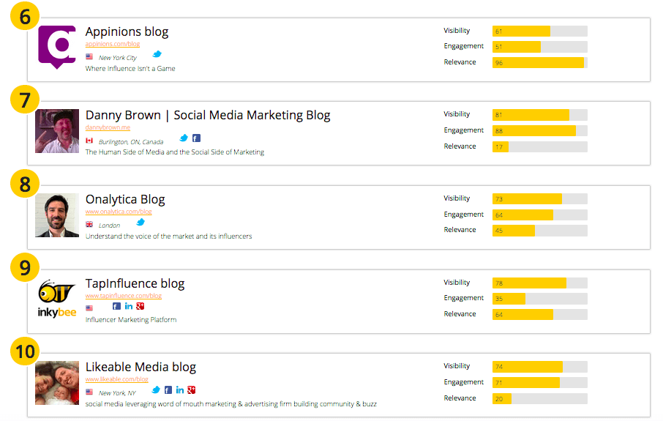Click Likeable Media Twitter icon
Viewport: 663px width, 421px height.
click(x=156, y=390)
